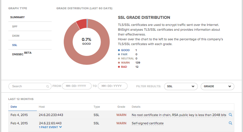Click the WARN legend dot
Viewport: 243px width, 132px height.
[119, 63]
